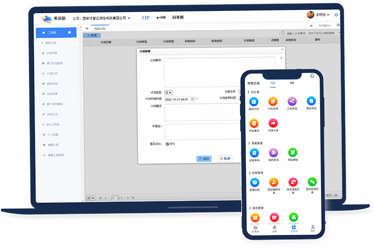Go to last page arrow in pagination
This screenshot has height=249, width=374.
pos(133,197)
